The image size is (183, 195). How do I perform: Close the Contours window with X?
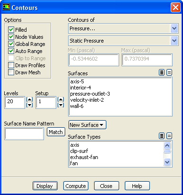(x=175, y=8)
